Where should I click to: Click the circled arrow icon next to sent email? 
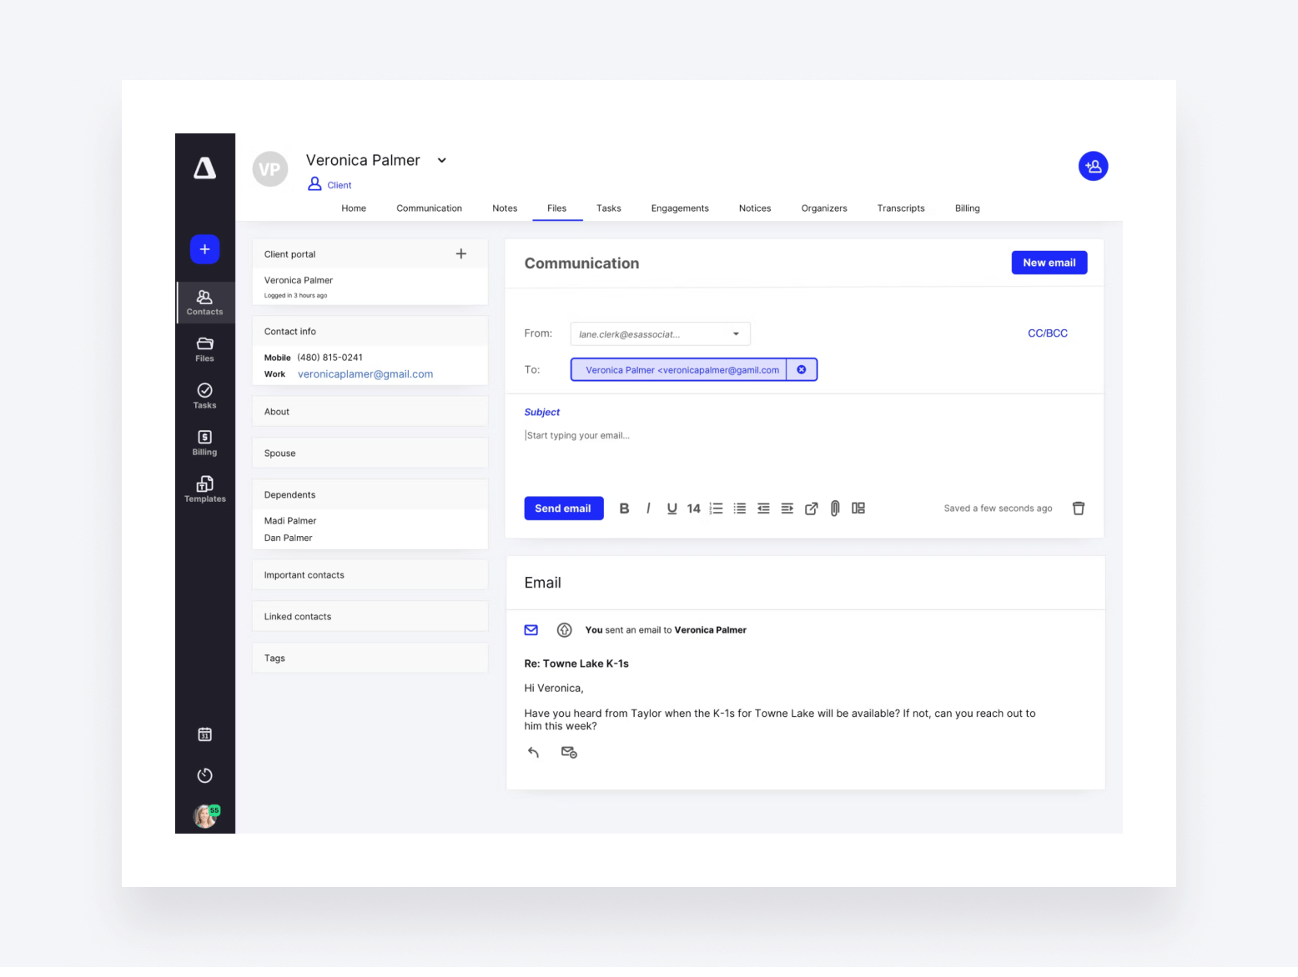[x=564, y=630]
